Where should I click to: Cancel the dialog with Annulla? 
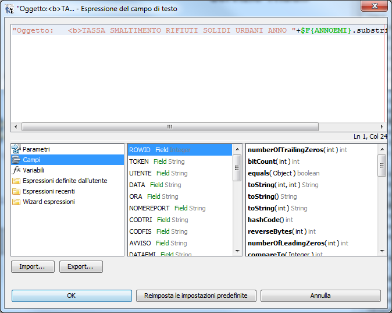[320, 296]
